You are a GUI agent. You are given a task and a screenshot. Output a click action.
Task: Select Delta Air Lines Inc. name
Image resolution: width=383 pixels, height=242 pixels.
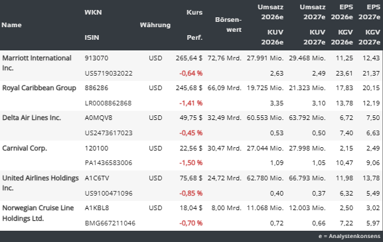31,117
